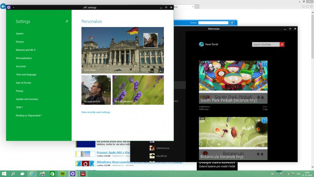Click the Internet Explorer Home icon
Viewport: 314px width, 177px height.
303,6
